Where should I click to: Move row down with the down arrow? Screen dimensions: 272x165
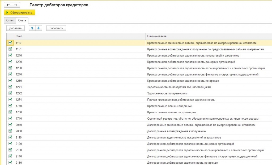(x=39, y=28)
